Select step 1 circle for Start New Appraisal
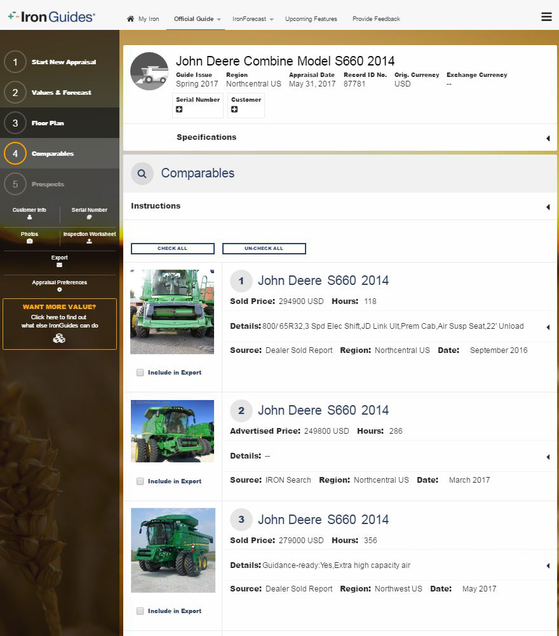 (15, 62)
